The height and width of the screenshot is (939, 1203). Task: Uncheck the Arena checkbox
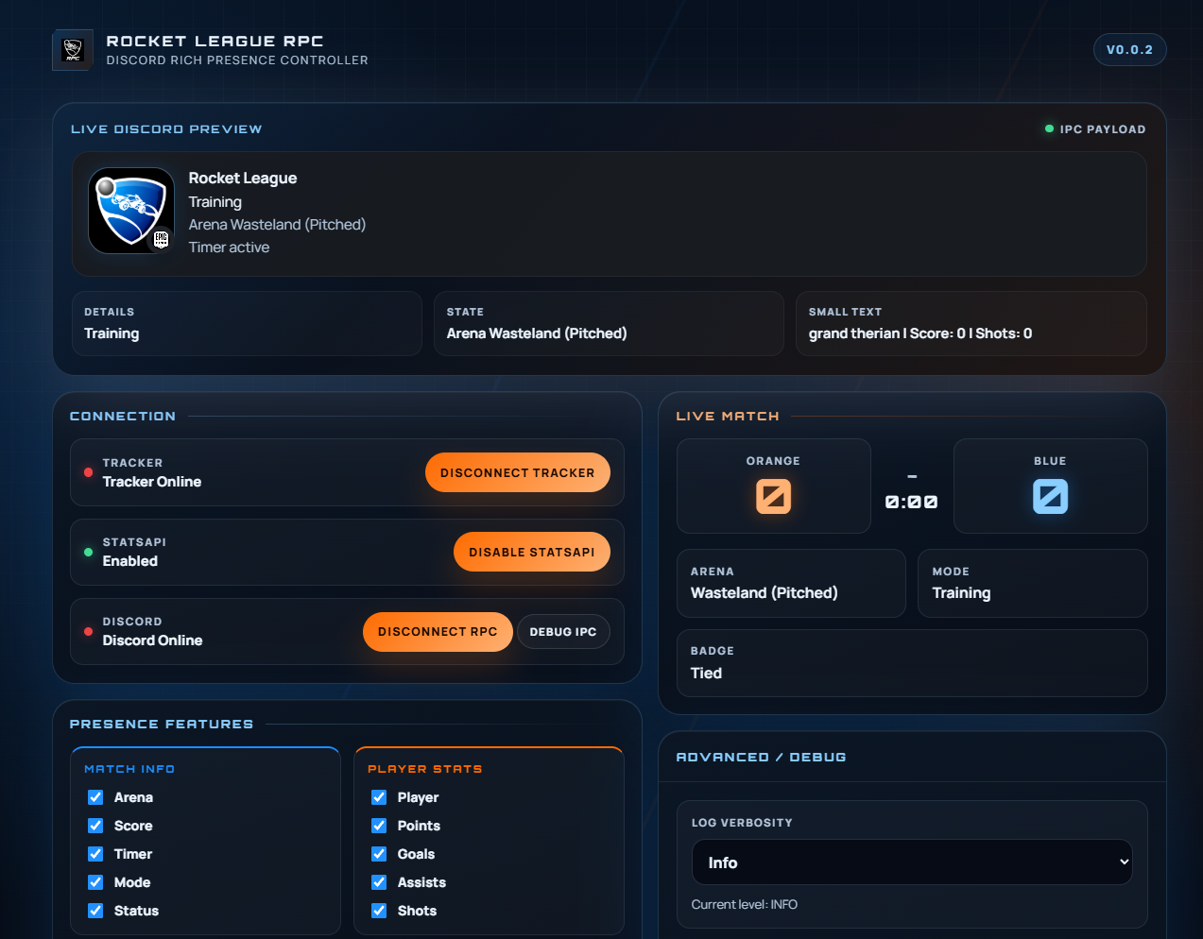coord(95,797)
